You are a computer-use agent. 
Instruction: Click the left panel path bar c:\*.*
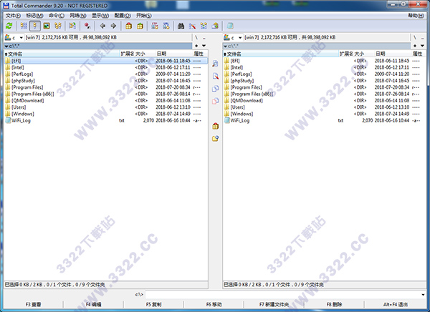[98, 46]
